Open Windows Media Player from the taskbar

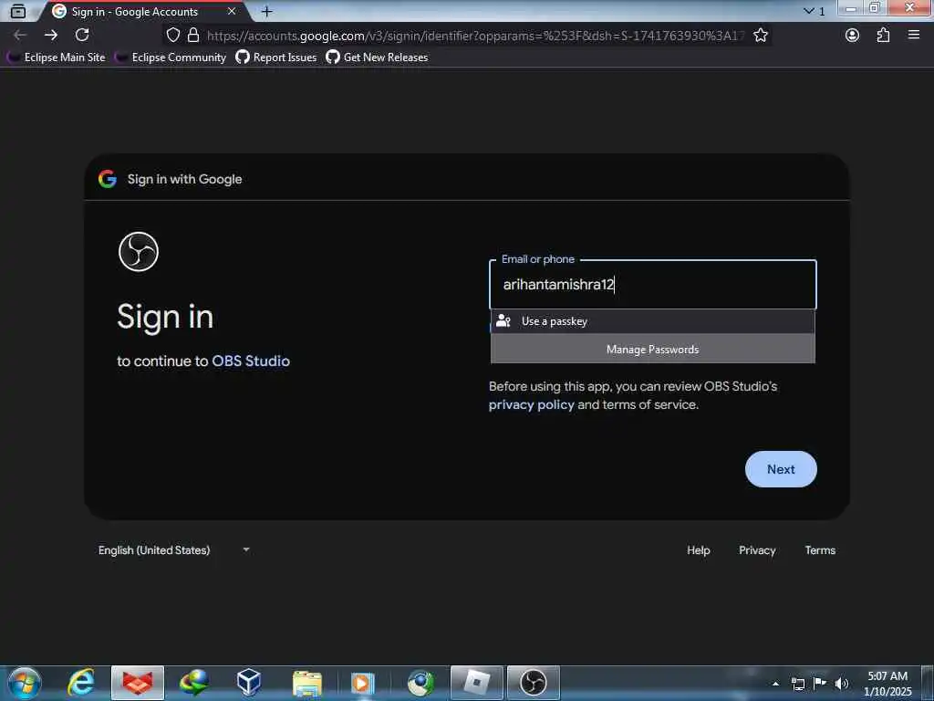tap(362, 683)
